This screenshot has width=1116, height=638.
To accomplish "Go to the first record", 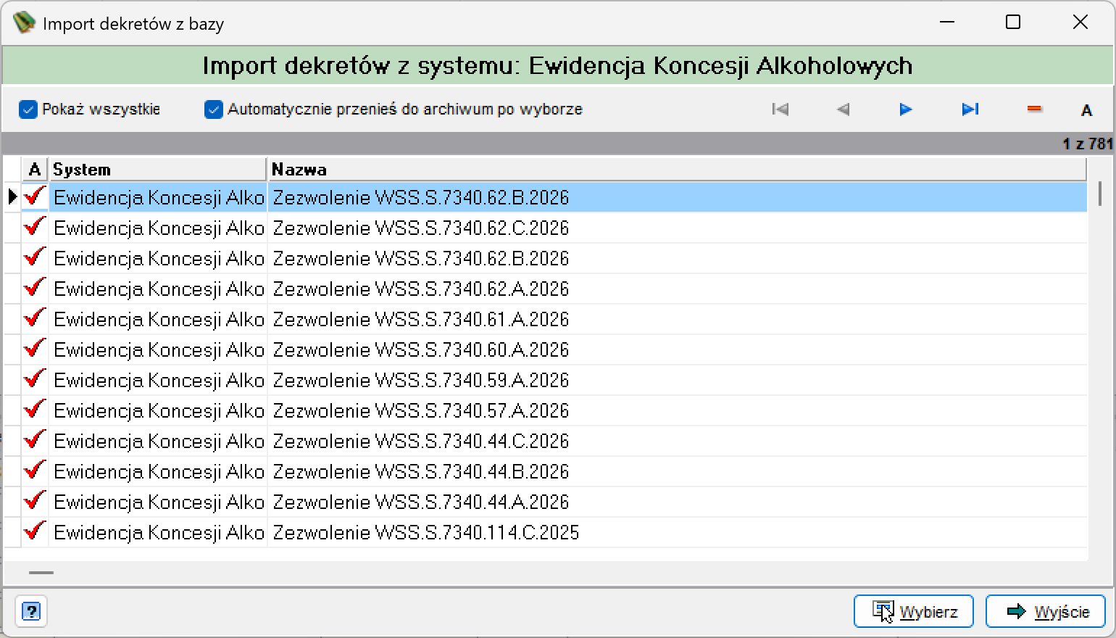I will pos(780,109).
